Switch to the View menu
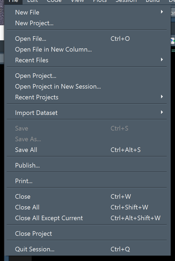 click(77, 2)
